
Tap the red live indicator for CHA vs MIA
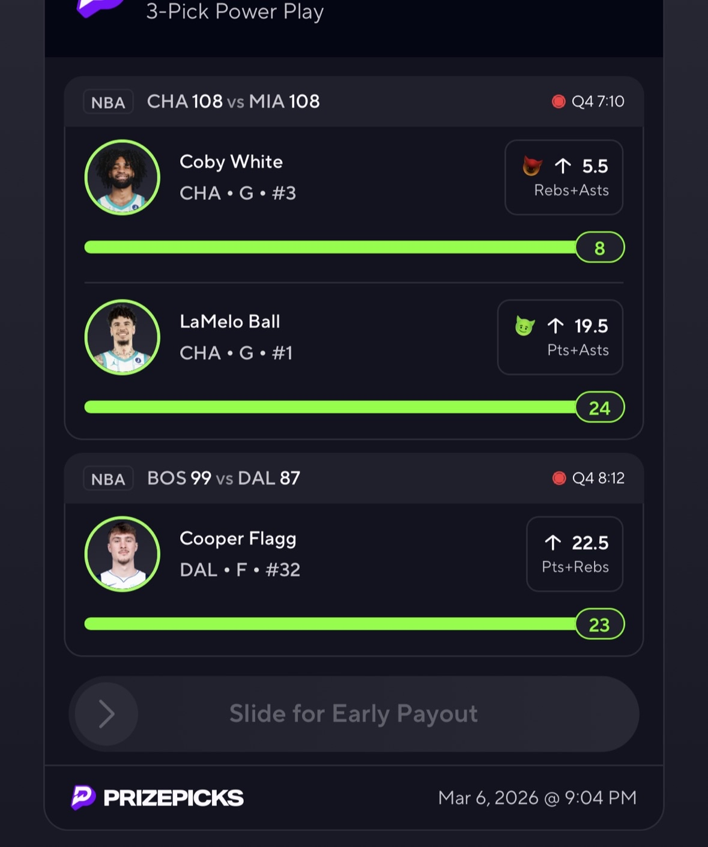click(x=558, y=101)
